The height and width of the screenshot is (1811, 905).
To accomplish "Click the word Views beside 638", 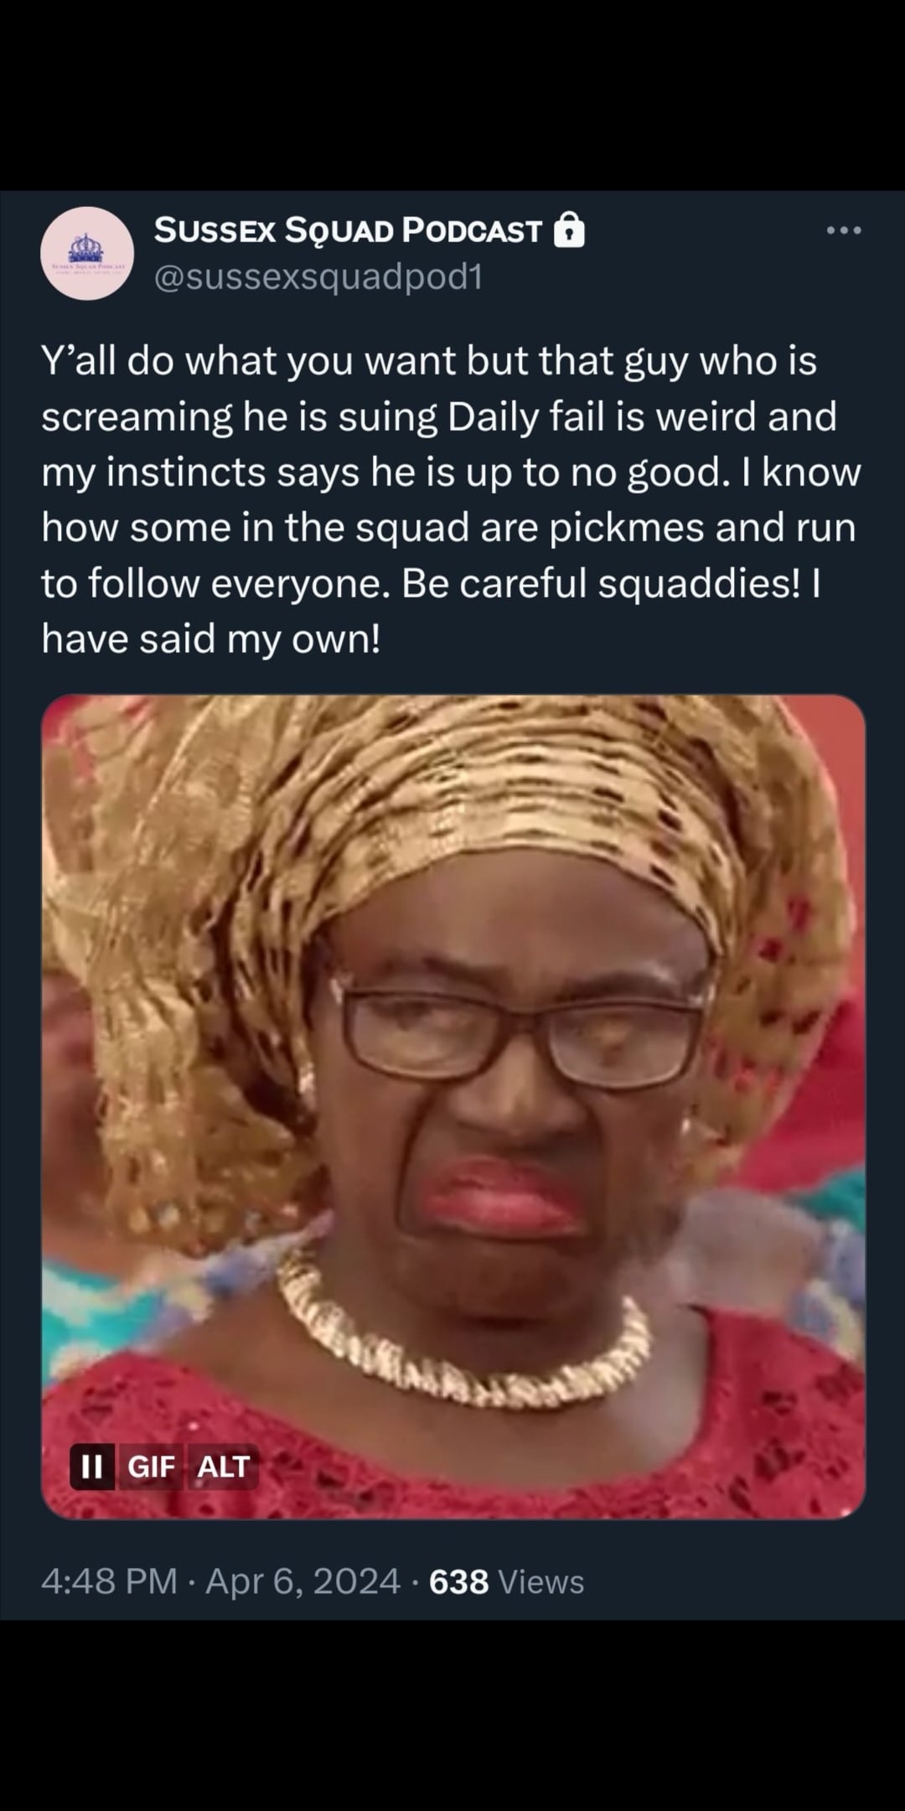I will click(541, 1582).
